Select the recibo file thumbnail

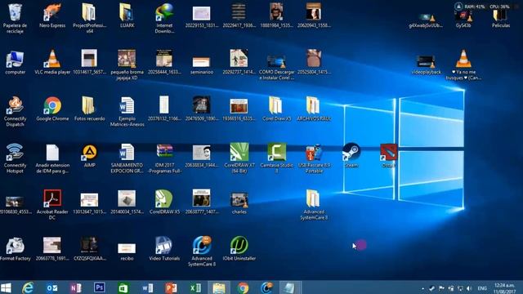[127, 248]
